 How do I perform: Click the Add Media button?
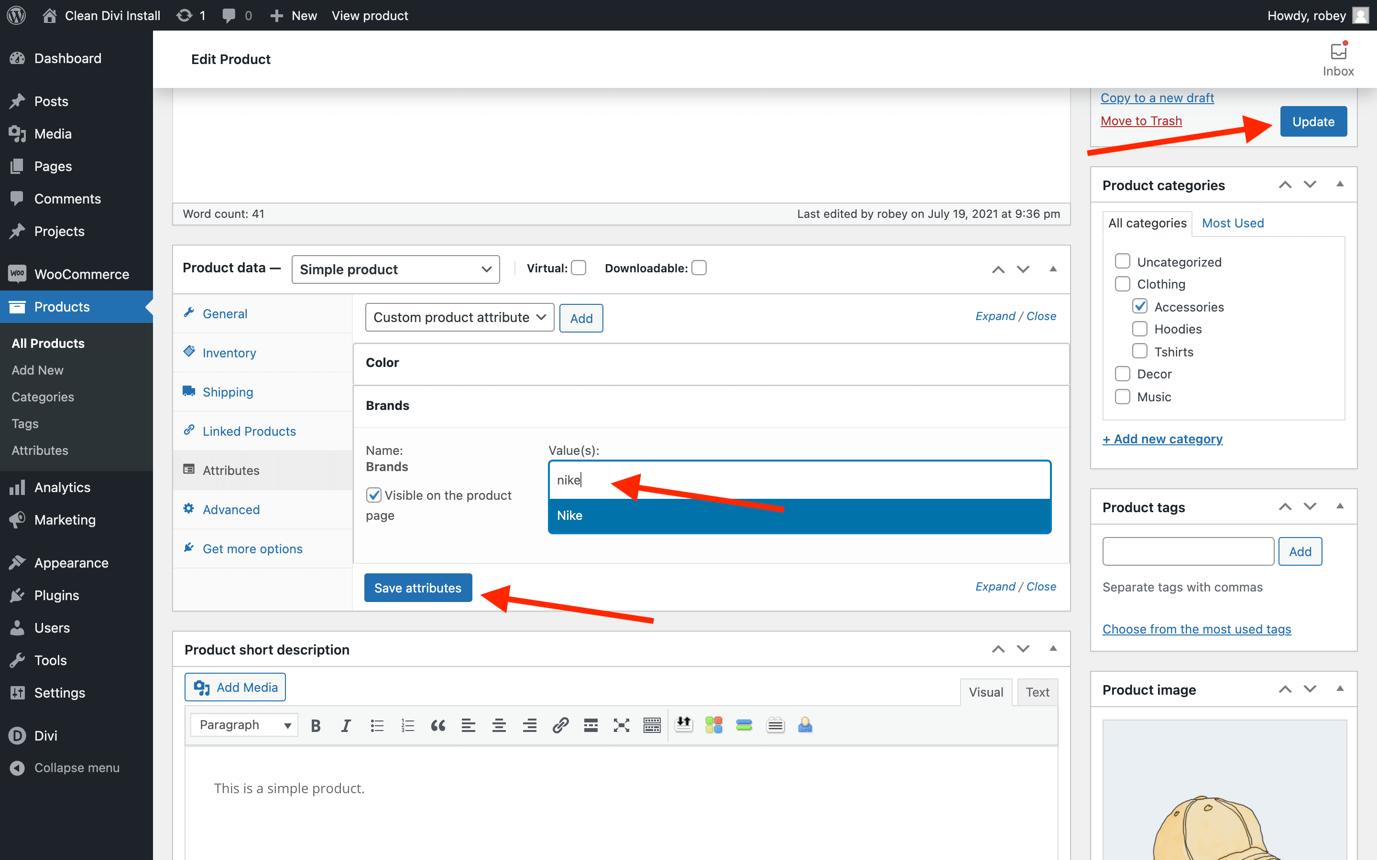[x=235, y=687]
